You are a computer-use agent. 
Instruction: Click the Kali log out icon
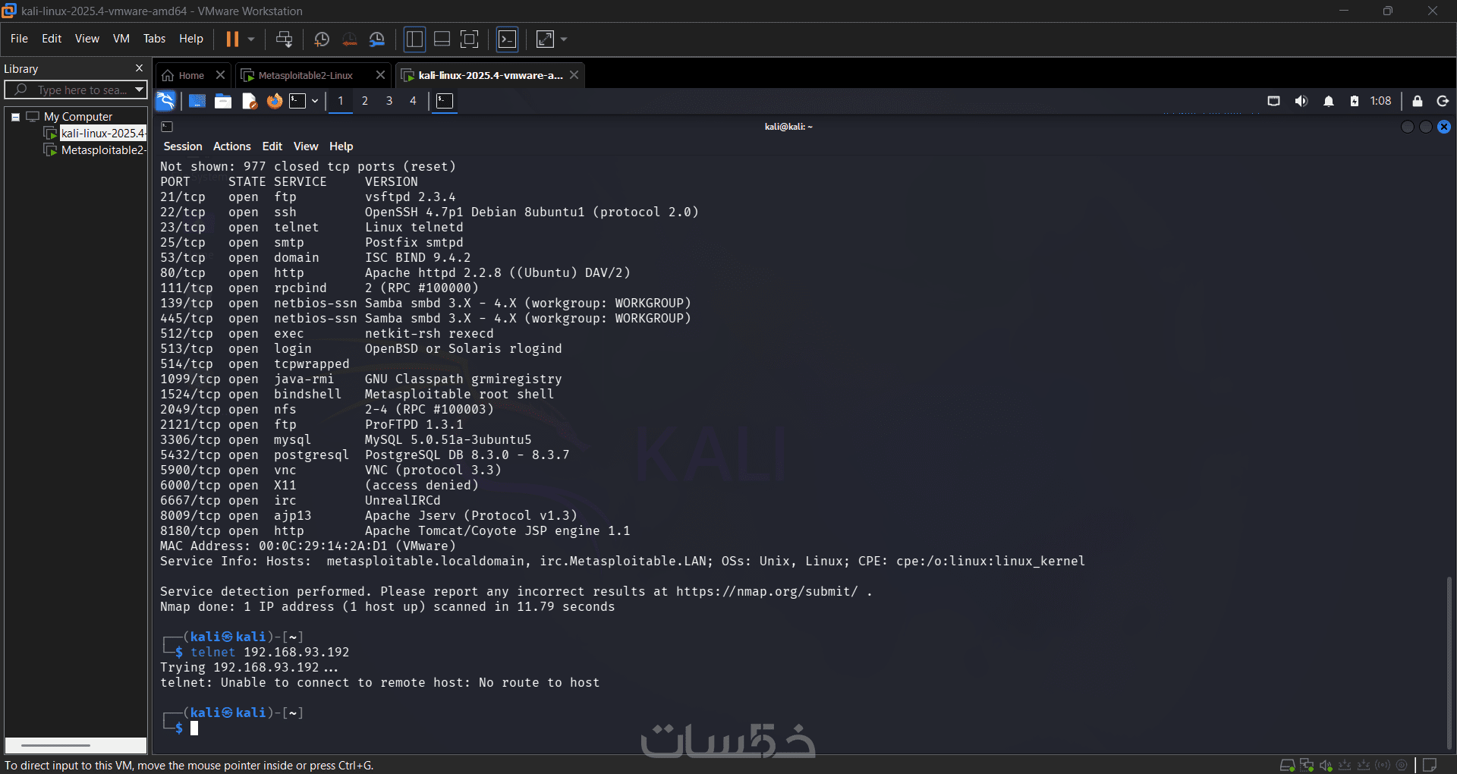coord(1443,101)
